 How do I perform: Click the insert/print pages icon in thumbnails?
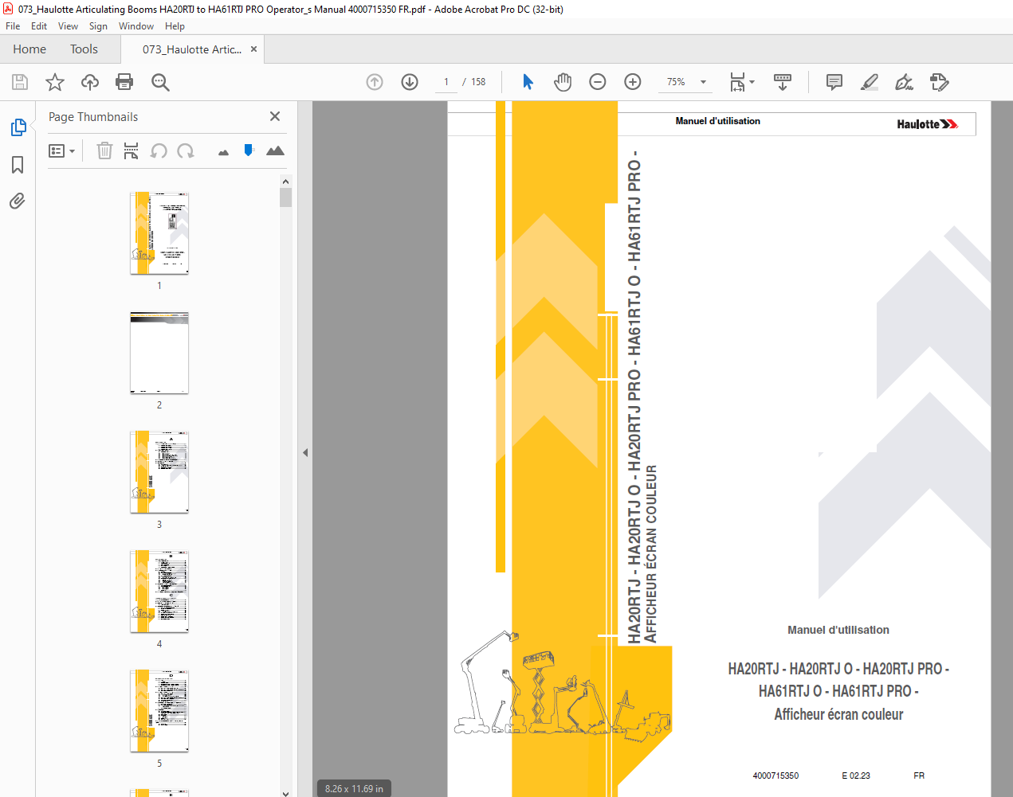pos(132,150)
